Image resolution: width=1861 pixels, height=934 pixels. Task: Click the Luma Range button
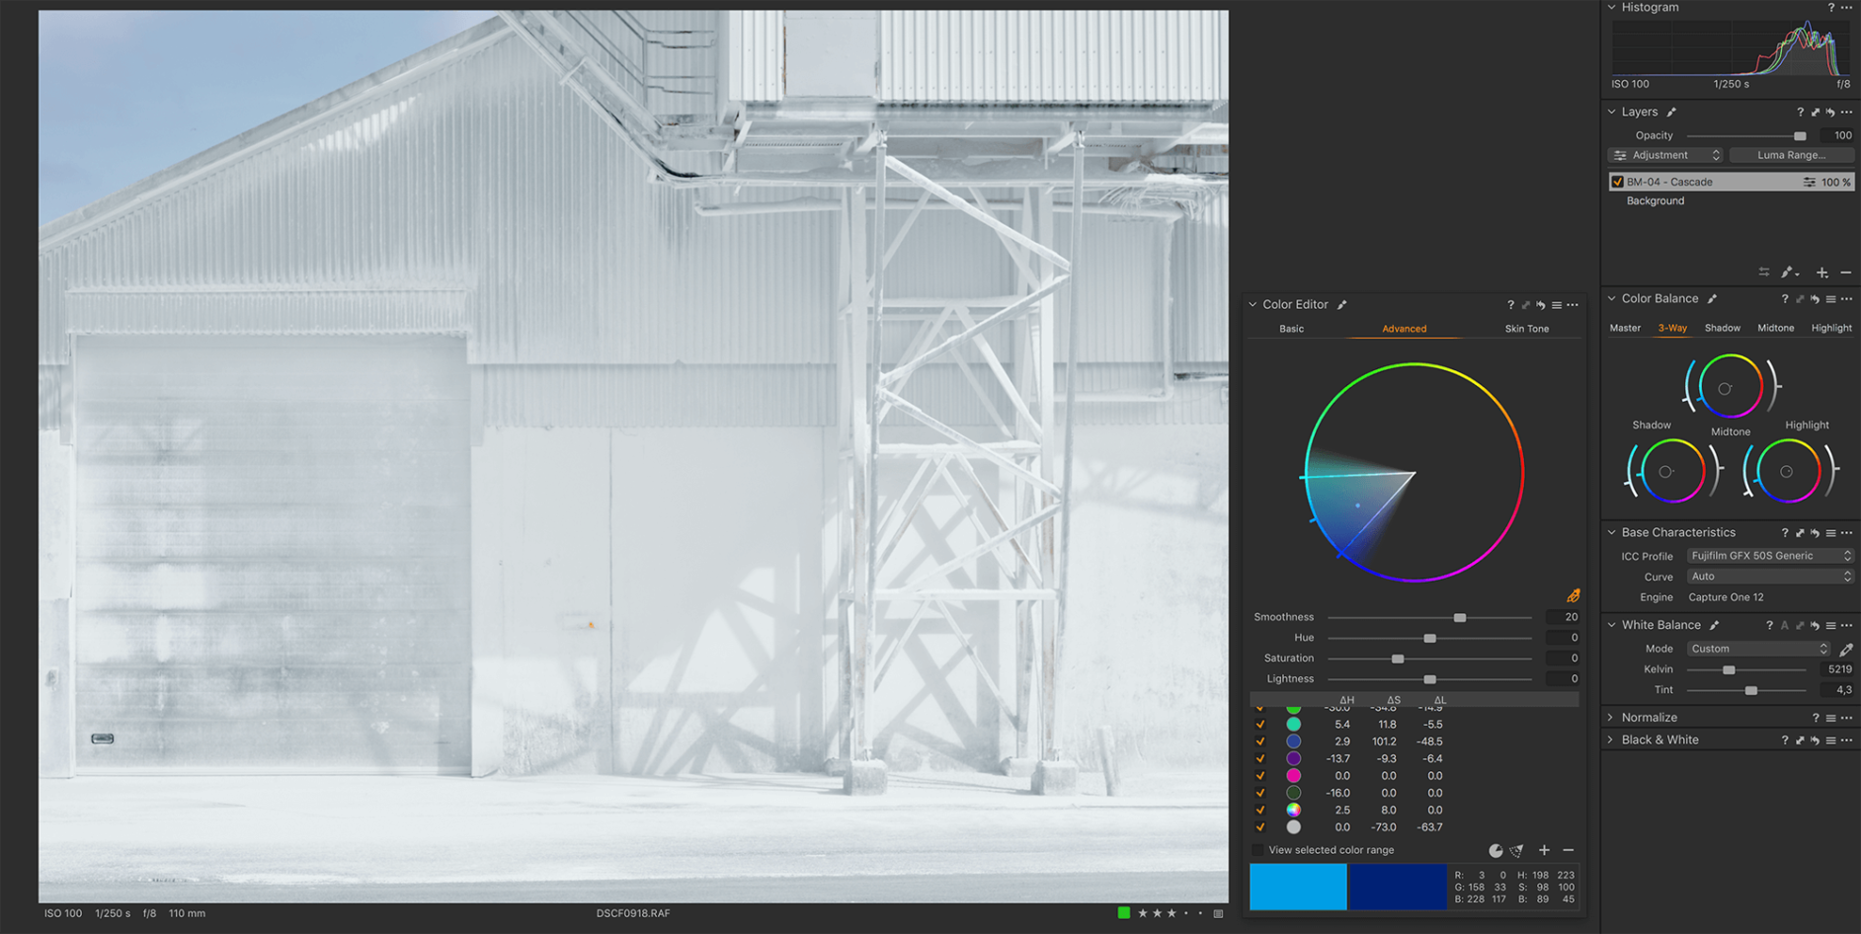[1792, 155]
